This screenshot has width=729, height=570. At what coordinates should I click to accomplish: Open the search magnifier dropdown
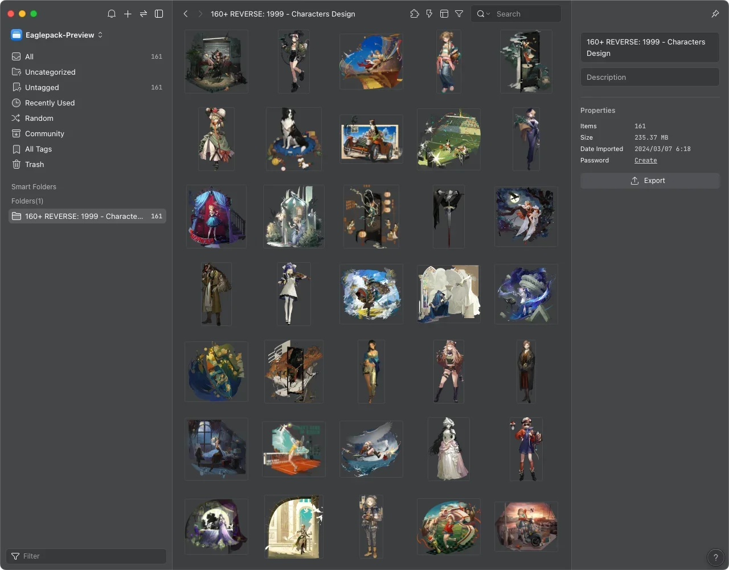point(483,14)
